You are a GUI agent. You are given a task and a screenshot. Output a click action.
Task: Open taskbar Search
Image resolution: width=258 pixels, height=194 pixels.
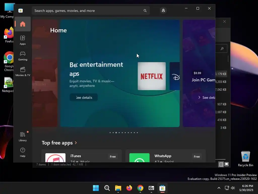tap(107, 188)
